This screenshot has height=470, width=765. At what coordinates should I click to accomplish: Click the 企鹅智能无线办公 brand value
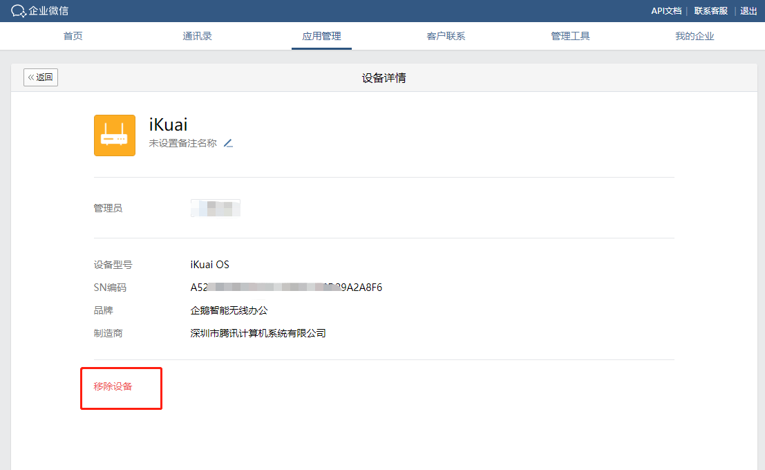[x=229, y=310]
